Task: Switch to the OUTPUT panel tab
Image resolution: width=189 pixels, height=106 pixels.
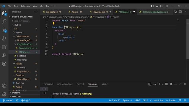Action: [x=80, y=84]
